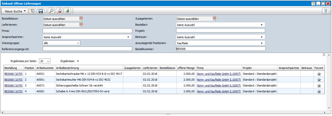
Task: Open order BE0068 (1070) in position 3 row
Action: [13, 85]
